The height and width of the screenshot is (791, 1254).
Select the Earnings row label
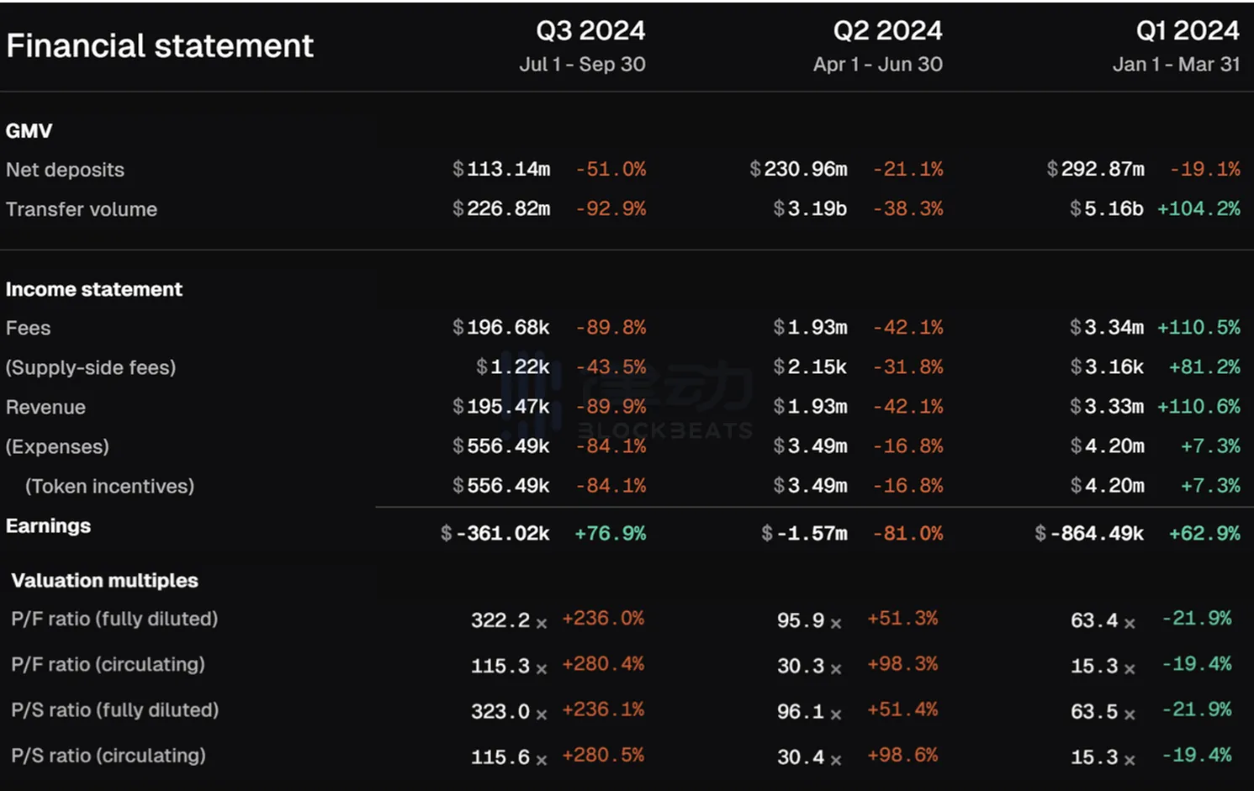(48, 526)
